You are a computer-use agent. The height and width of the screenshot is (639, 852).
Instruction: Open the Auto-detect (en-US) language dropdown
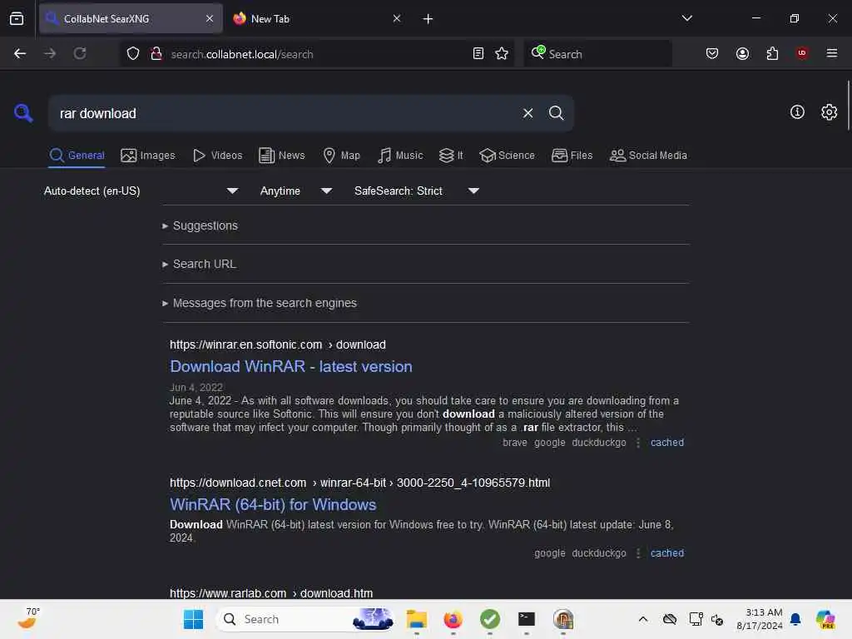(x=141, y=191)
